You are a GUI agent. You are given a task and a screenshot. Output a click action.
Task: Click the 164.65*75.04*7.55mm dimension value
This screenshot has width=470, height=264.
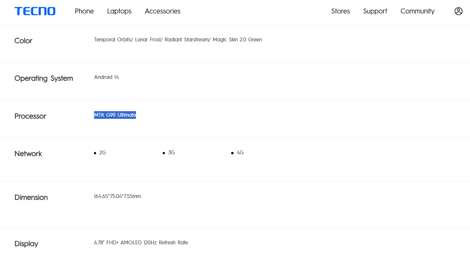pos(117,196)
